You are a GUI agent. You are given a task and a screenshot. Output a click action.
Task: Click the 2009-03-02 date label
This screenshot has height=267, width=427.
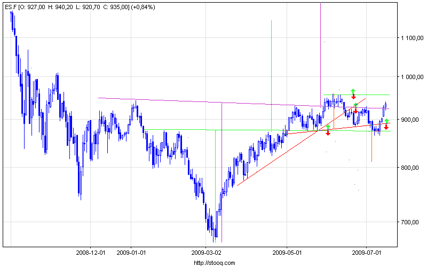(206, 253)
